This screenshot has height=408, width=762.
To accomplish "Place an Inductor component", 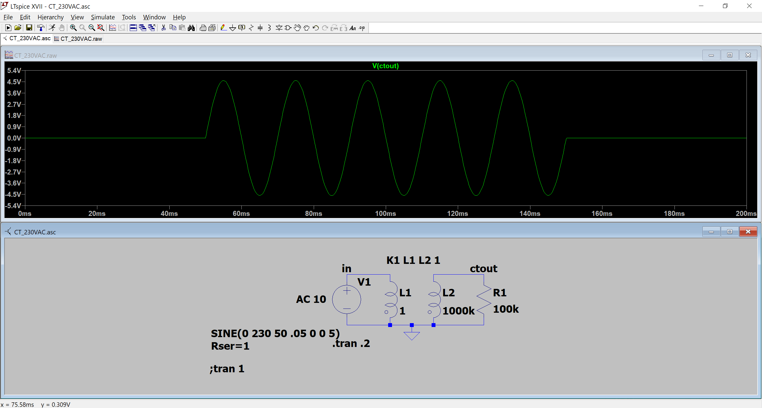I will (x=269, y=28).
